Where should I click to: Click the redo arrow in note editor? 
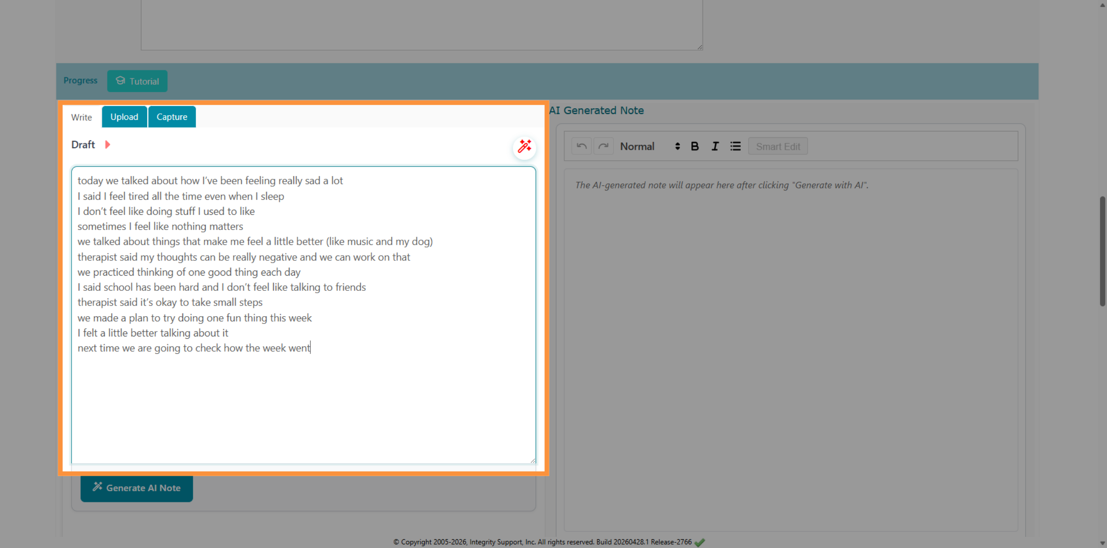coord(603,147)
